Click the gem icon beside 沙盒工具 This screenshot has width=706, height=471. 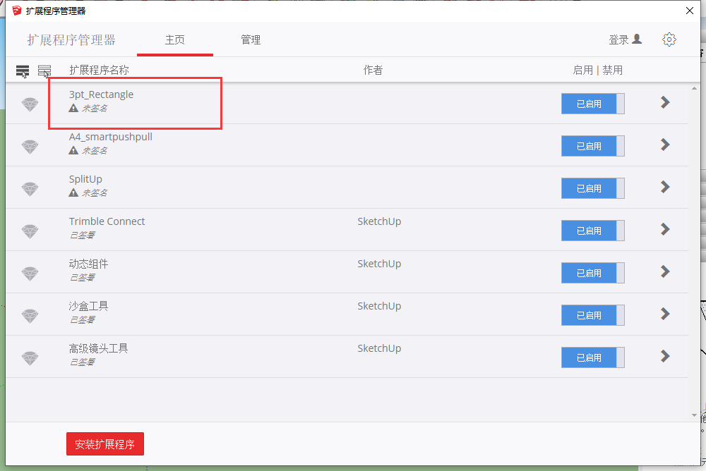pos(30,316)
